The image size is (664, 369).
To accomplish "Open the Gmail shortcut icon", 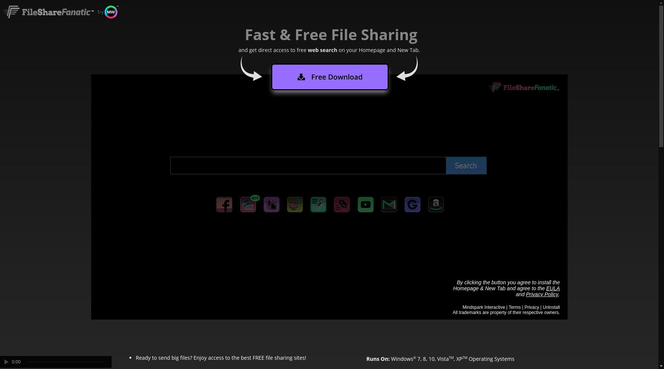I will coord(389,205).
